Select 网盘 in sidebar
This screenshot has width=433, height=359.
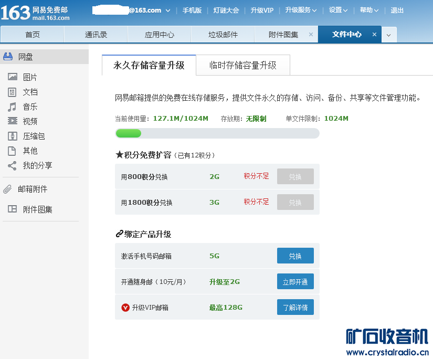(x=44, y=57)
